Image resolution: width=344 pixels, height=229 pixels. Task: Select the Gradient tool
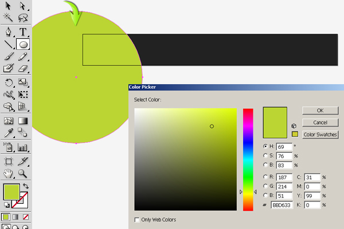point(23,121)
